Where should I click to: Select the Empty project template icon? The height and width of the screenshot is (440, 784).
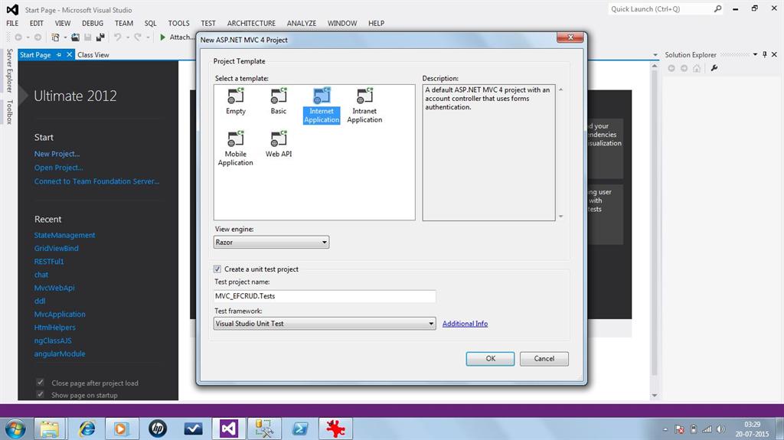click(x=236, y=95)
